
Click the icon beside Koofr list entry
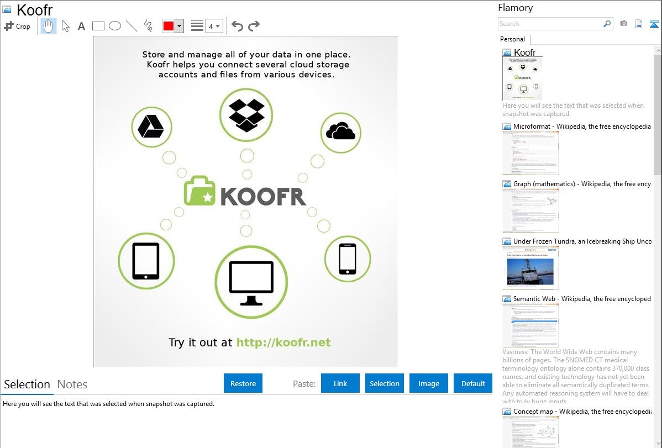coord(507,53)
